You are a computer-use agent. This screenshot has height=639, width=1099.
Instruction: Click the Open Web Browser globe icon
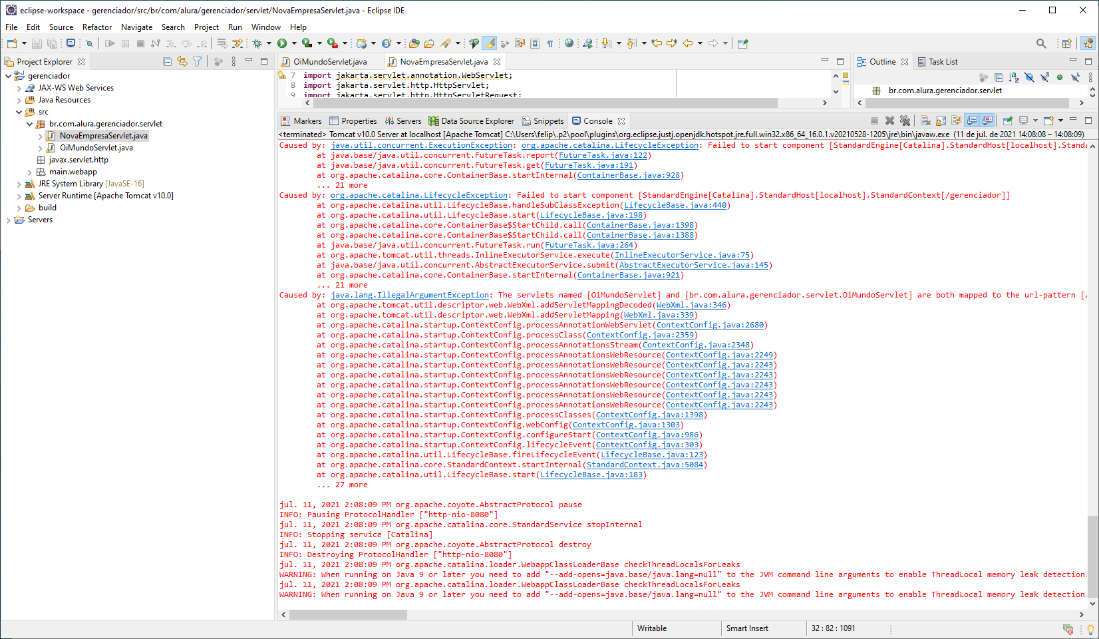click(x=569, y=43)
